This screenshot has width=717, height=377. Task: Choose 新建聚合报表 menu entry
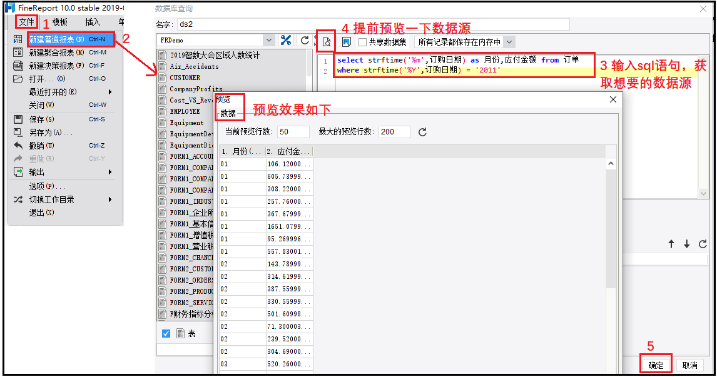[66, 53]
